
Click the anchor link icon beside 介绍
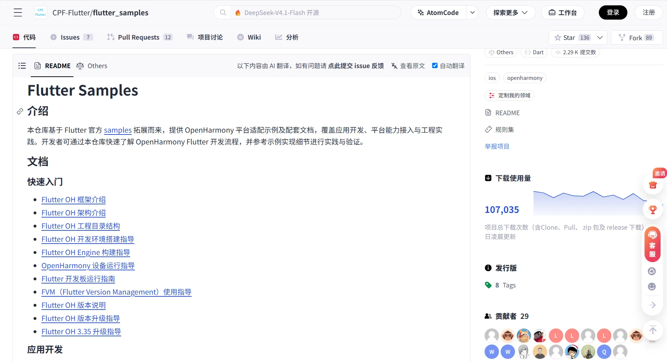click(x=20, y=111)
